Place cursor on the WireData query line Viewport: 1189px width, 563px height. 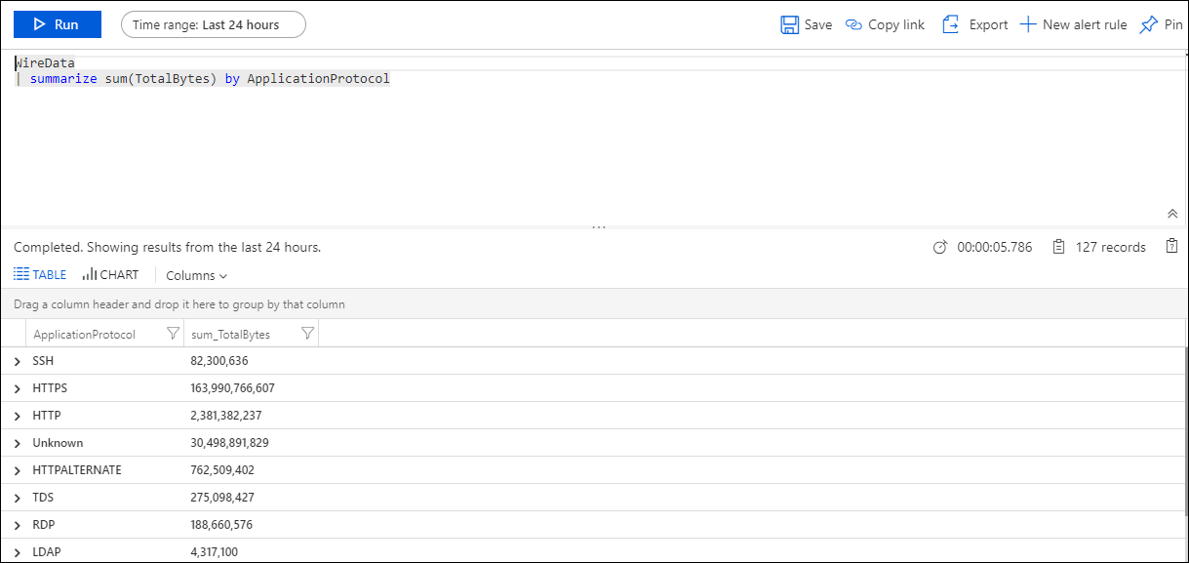tap(45, 62)
